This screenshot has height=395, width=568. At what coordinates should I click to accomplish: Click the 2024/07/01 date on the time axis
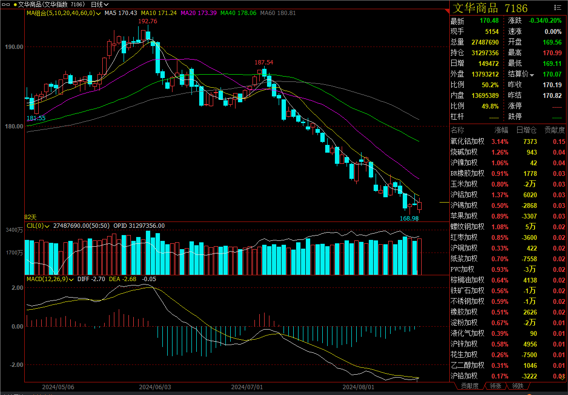[x=247, y=387]
